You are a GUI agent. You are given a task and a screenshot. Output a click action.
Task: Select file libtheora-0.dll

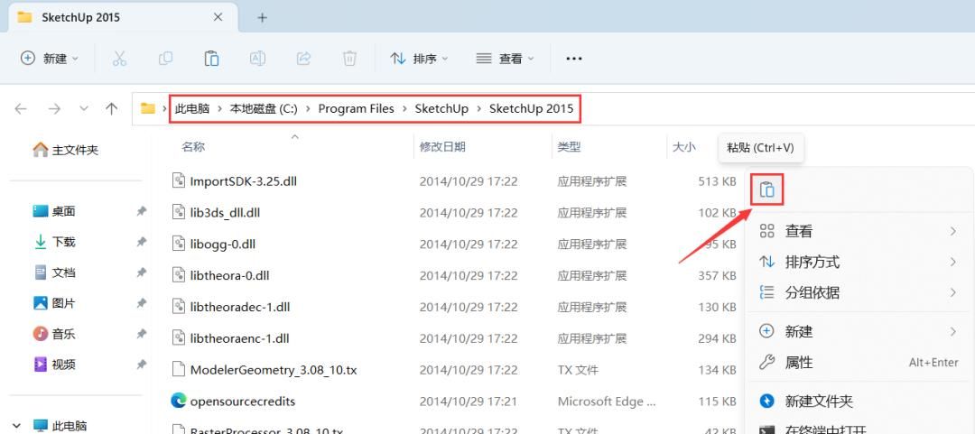(x=230, y=275)
